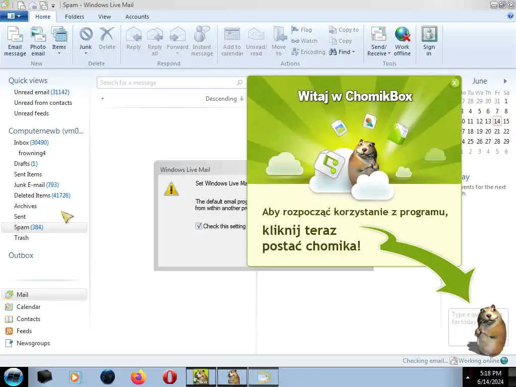Switch to the Home ribbon tab
The height and width of the screenshot is (387, 516).
[43, 17]
